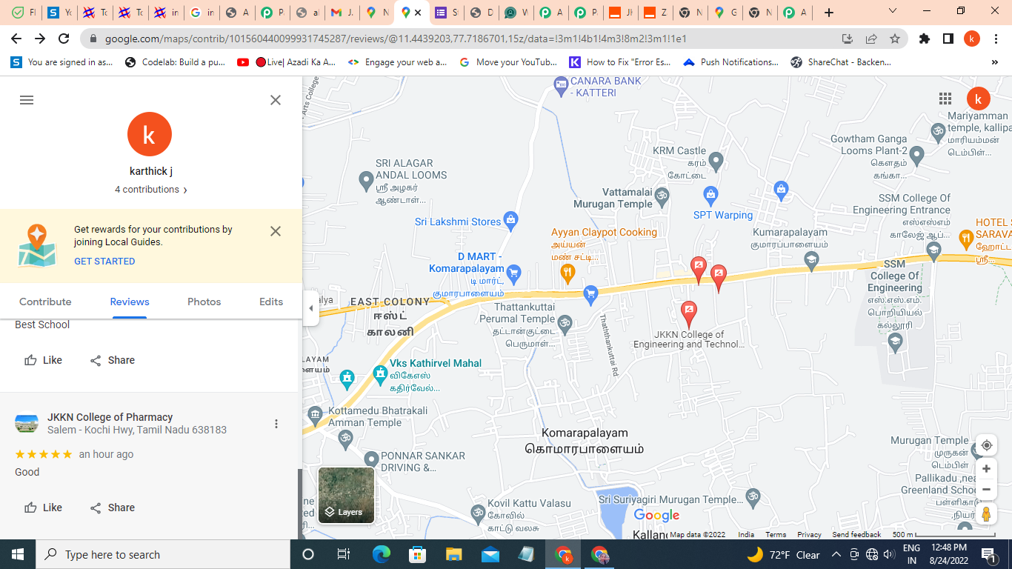Click the Street View pegman icon
Image resolution: width=1012 pixels, height=569 pixels.
986,513
